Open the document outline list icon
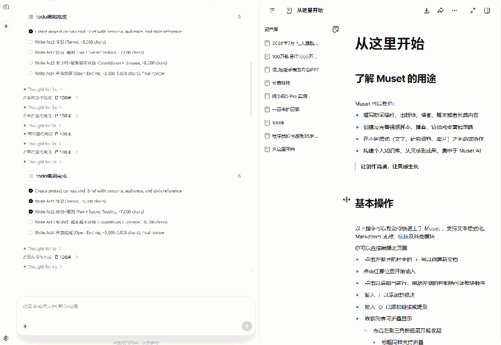 272,11
